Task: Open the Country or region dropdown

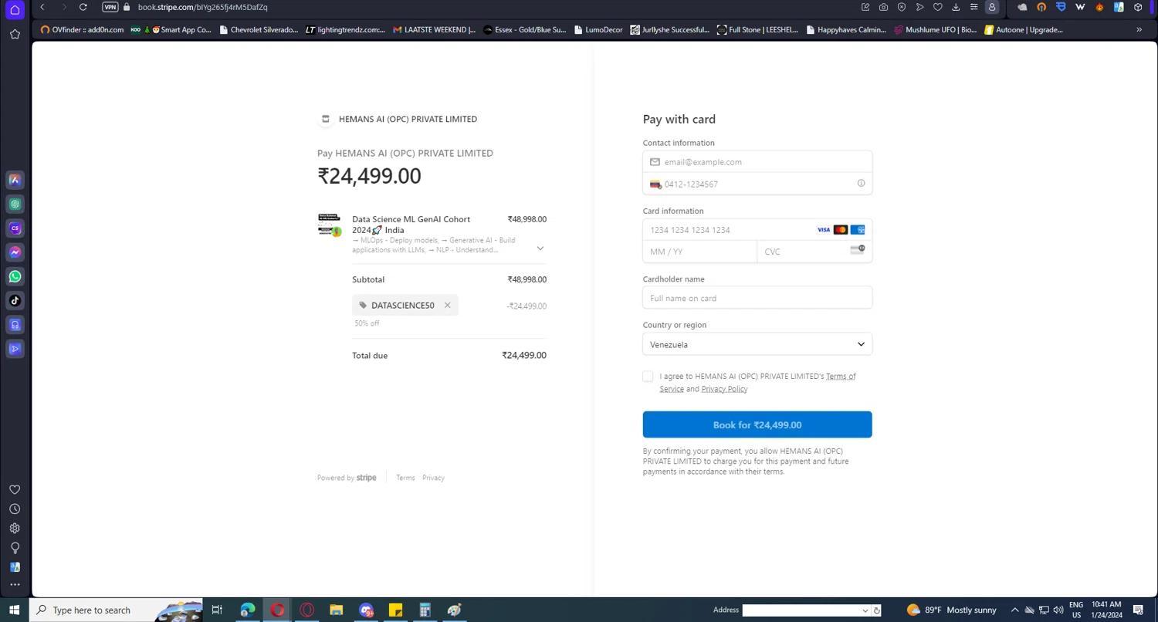Action: [757, 344]
